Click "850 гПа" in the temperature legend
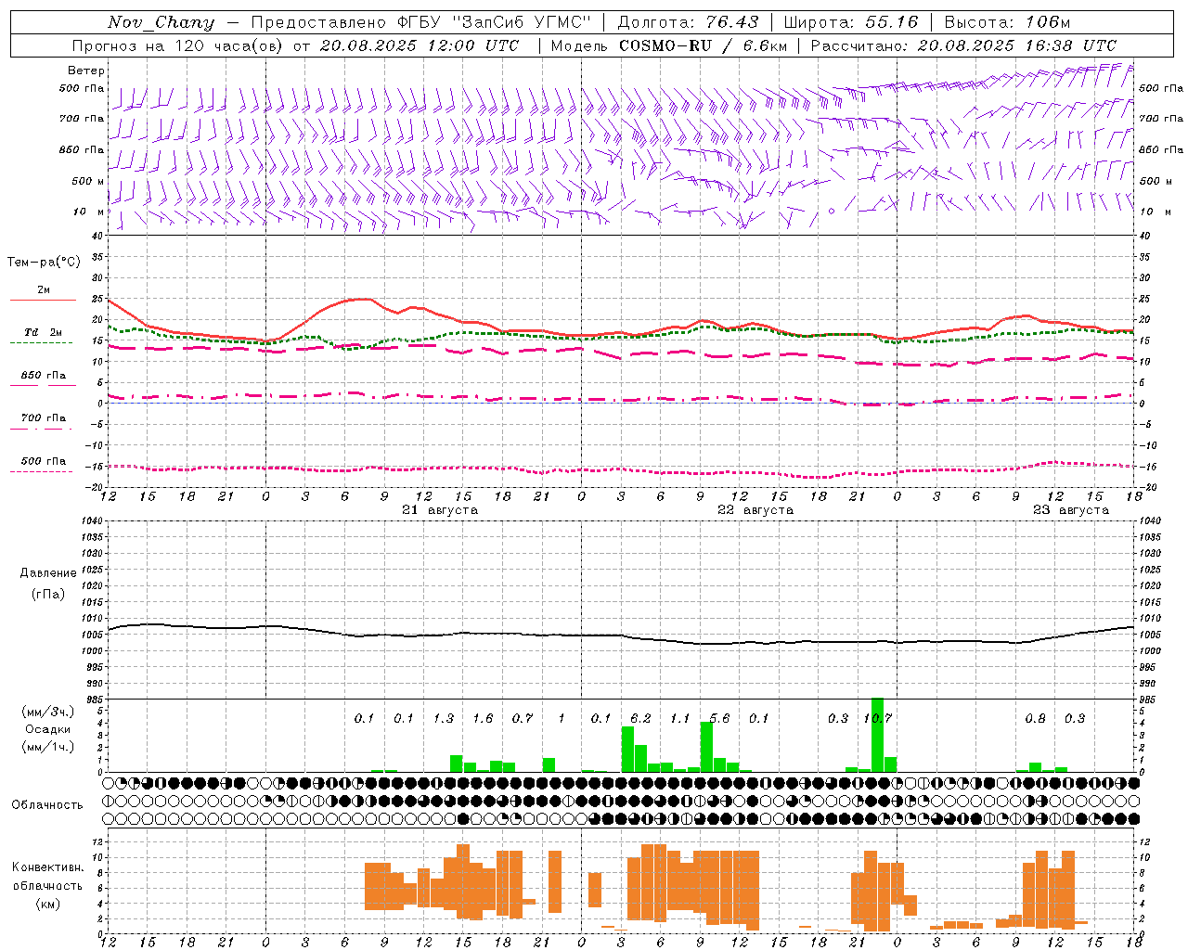This screenshot has height=950, width=1188. (x=44, y=376)
